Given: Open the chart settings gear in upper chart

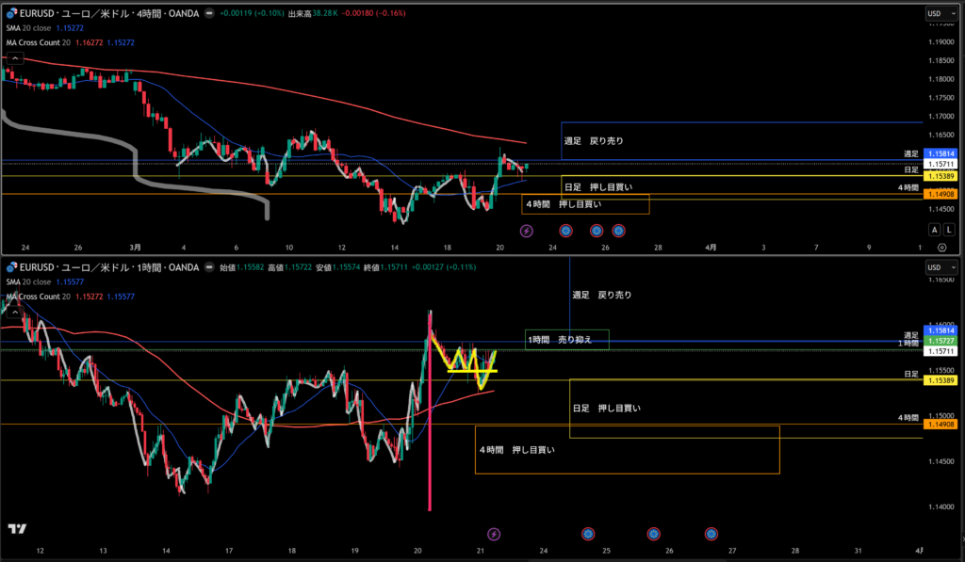Looking at the screenshot, I should coord(941,247).
